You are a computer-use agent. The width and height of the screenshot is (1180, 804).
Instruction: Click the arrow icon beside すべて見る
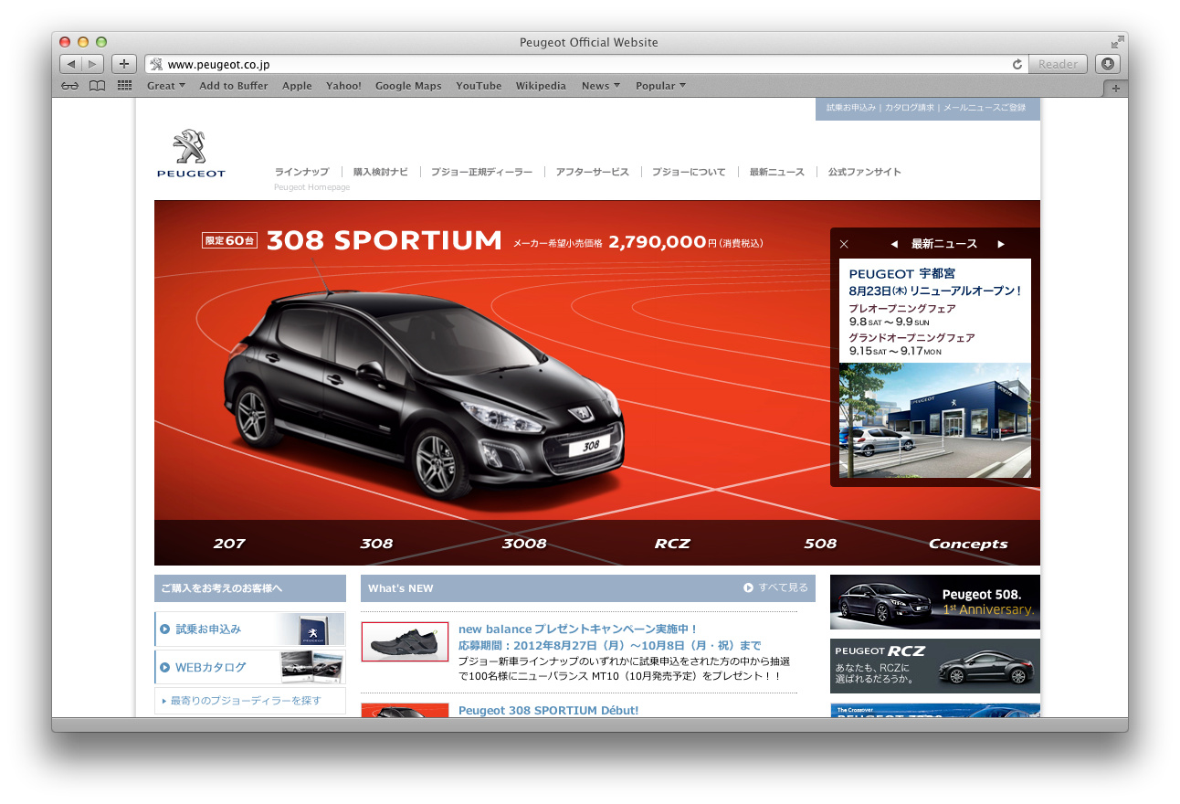[749, 587]
